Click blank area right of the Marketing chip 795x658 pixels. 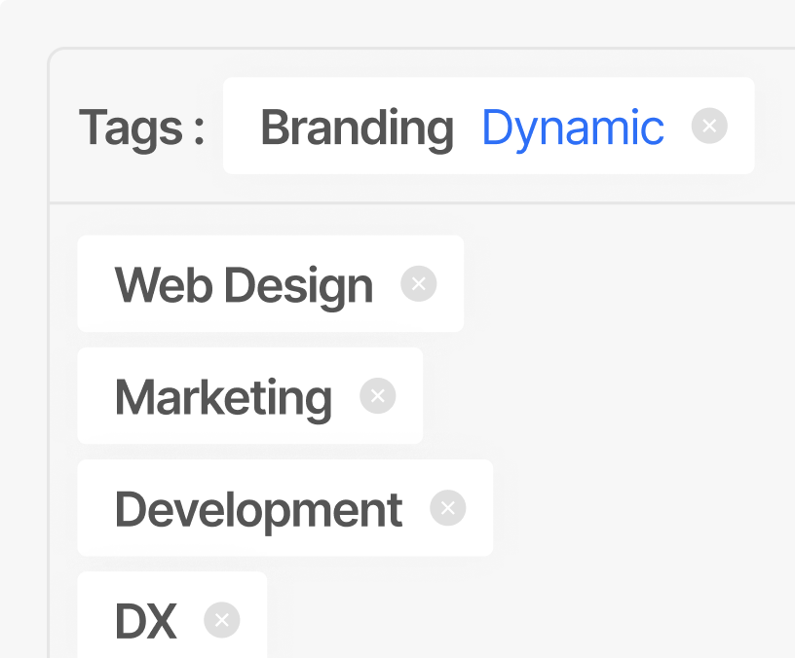[x=604, y=396]
